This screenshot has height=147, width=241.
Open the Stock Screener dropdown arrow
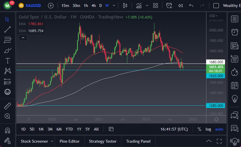(52, 141)
